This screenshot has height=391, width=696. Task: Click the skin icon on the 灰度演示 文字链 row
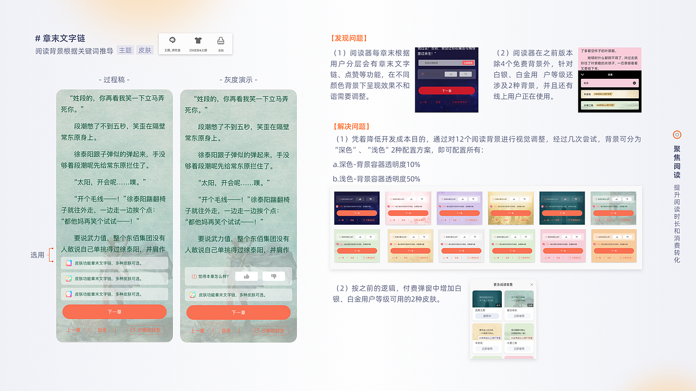[x=193, y=294]
